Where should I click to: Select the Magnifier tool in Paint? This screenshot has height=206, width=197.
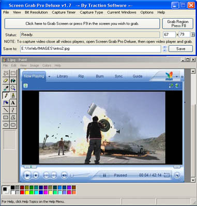[x=13, y=88]
